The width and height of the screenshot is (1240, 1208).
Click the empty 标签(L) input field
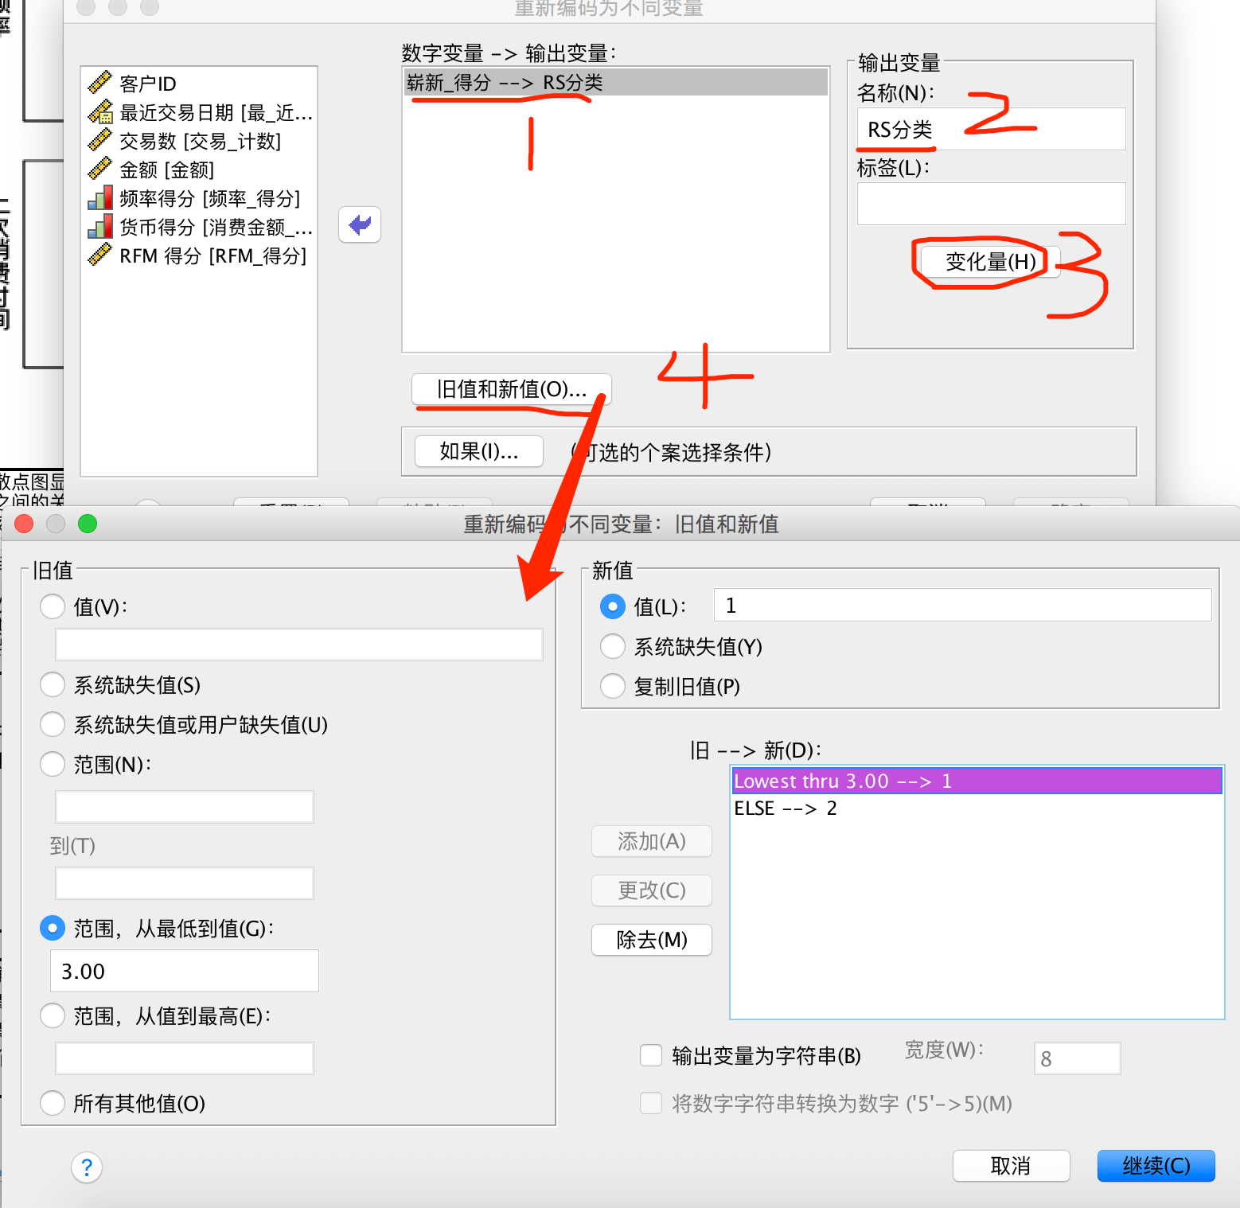[x=991, y=204]
